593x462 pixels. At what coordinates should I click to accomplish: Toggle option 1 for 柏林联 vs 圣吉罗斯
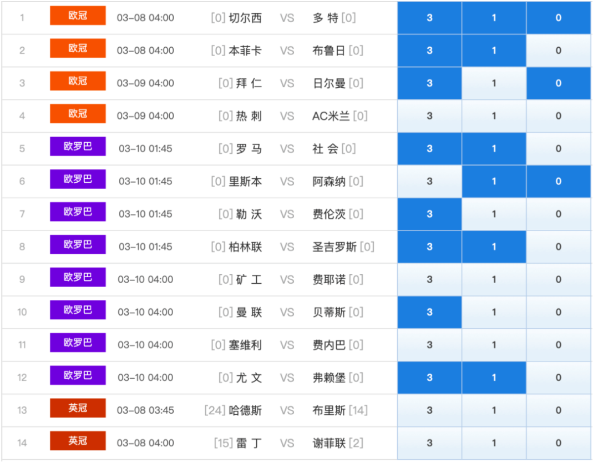coord(494,247)
